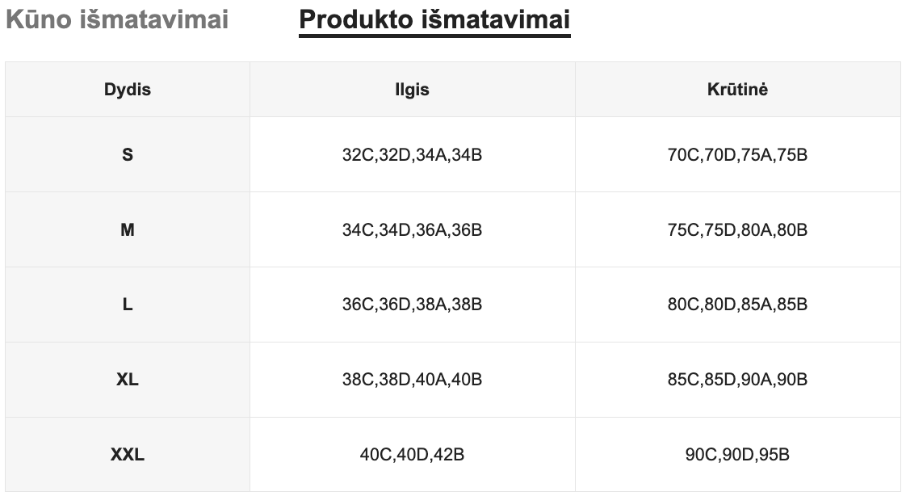Click the 75C,75D,80A,80B cell
Image resolution: width=906 pixels, height=496 pixels.
(737, 230)
